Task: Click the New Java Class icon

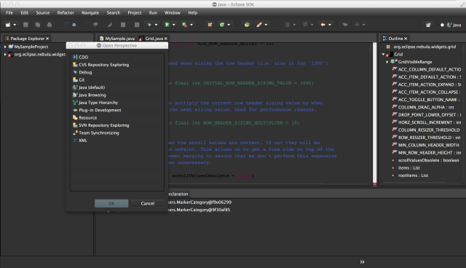Action: tap(222, 25)
